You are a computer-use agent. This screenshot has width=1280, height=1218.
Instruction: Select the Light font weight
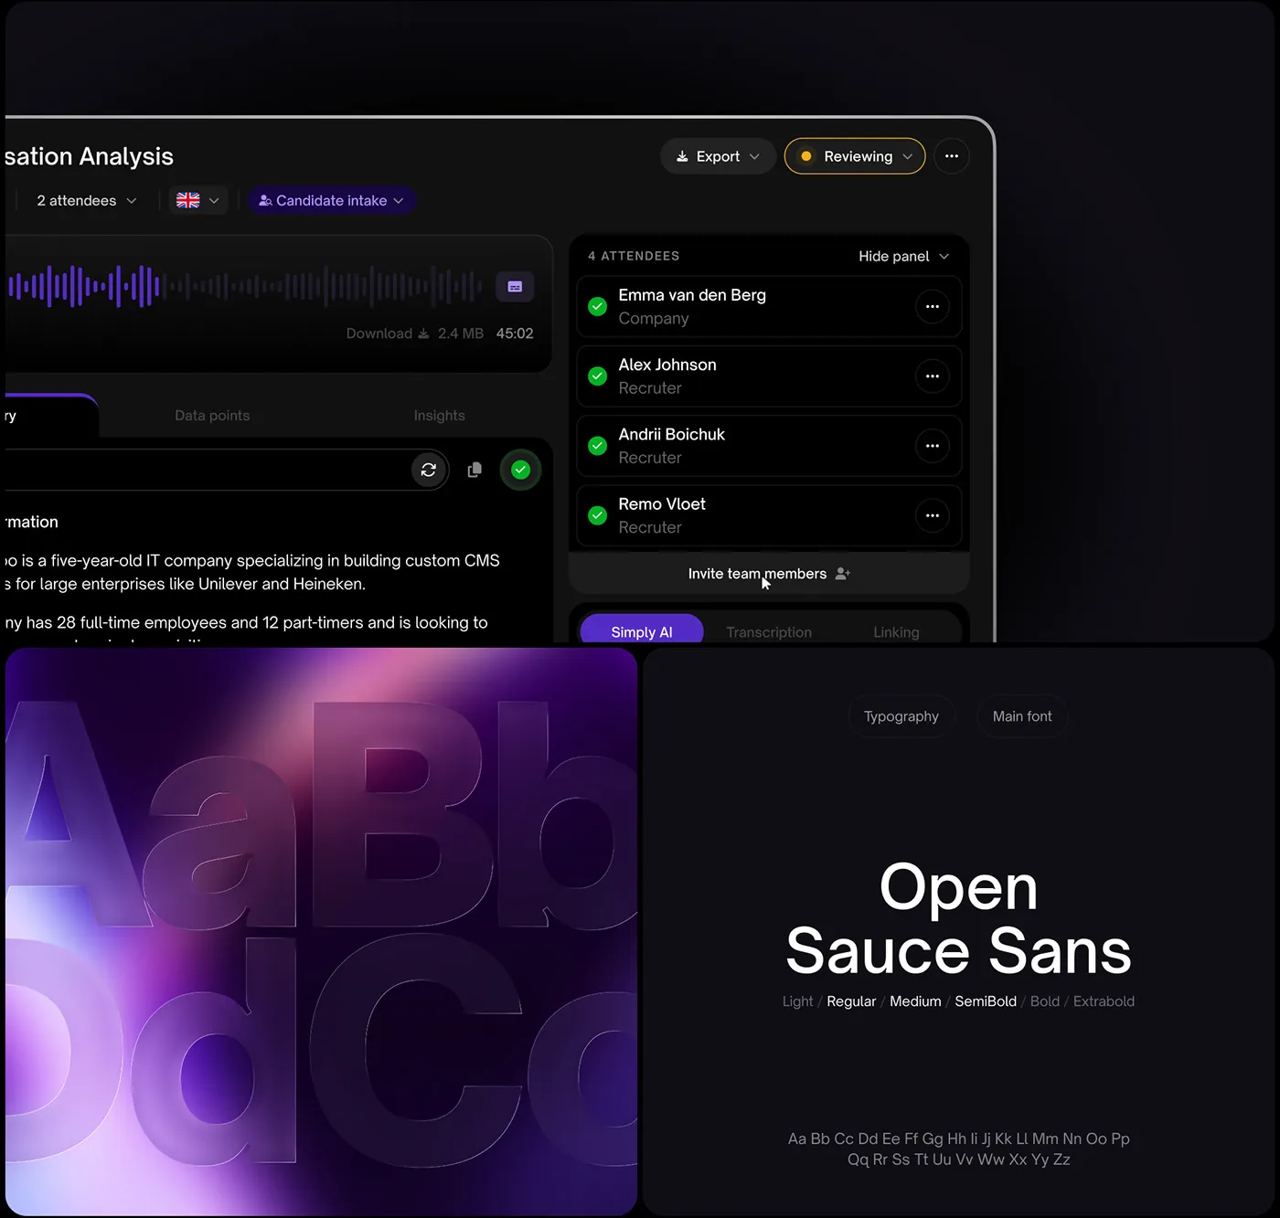[797, 1001]
